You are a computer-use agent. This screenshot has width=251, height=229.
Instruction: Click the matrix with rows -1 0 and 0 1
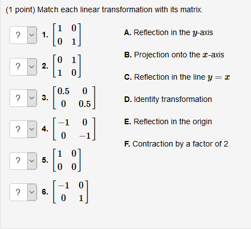tap(71, 192)
